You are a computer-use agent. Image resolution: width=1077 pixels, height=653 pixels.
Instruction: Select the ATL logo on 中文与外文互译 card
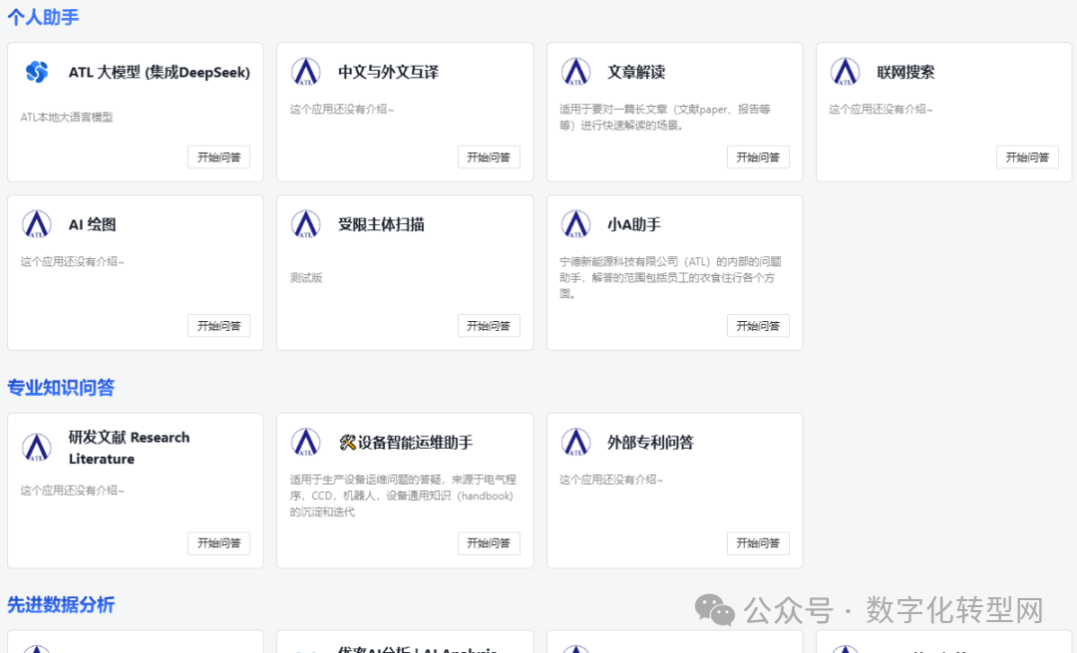tap(306, 71)
